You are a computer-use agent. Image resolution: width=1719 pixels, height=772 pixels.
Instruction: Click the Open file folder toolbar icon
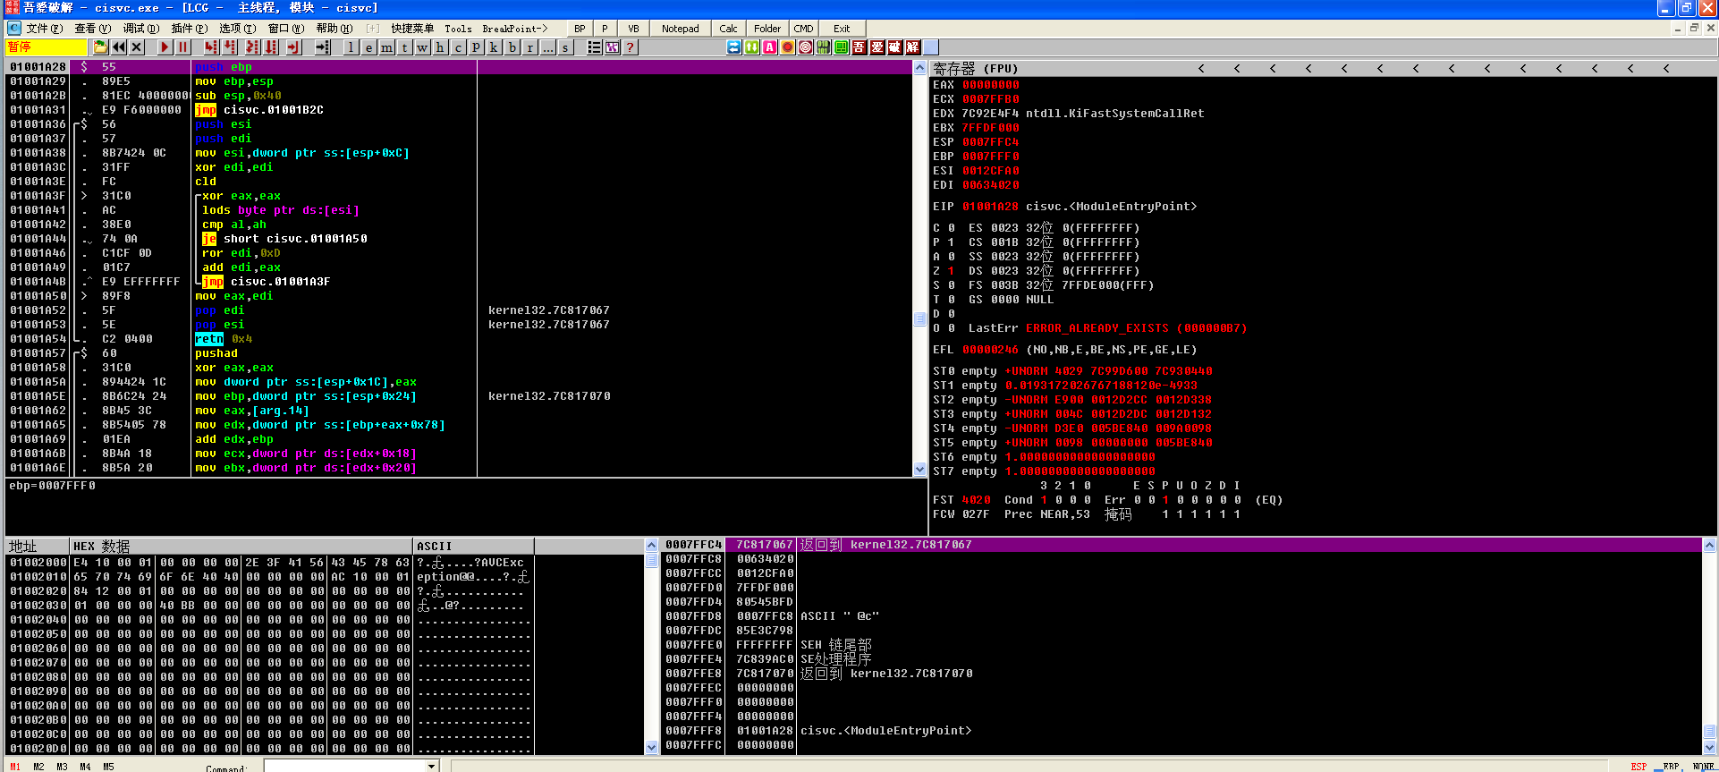point(101,47)
